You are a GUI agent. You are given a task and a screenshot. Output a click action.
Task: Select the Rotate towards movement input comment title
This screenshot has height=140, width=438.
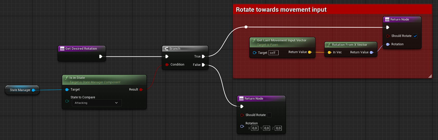(281, 10)
